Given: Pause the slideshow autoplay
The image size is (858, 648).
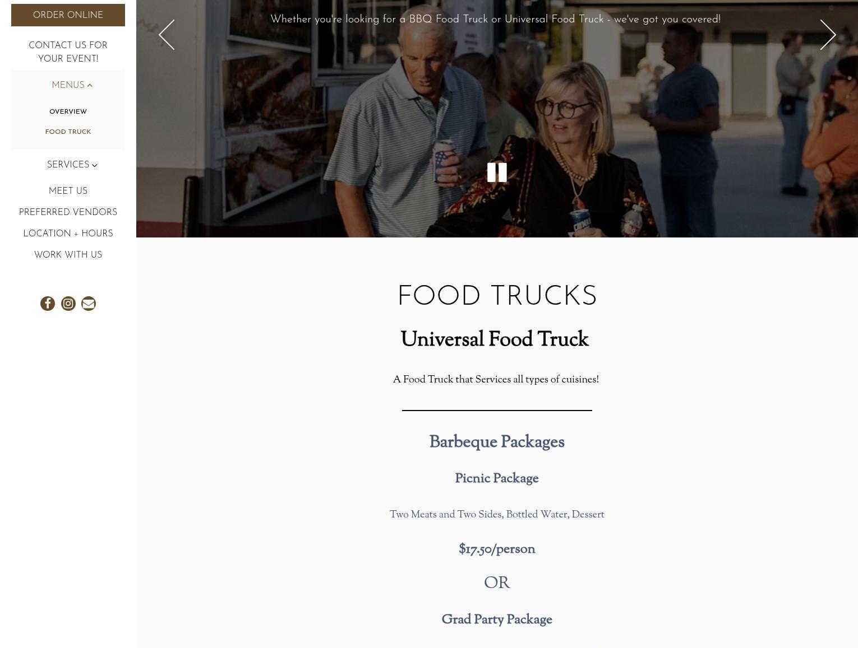Looking at the screenshot, I should tap(497, 173).
